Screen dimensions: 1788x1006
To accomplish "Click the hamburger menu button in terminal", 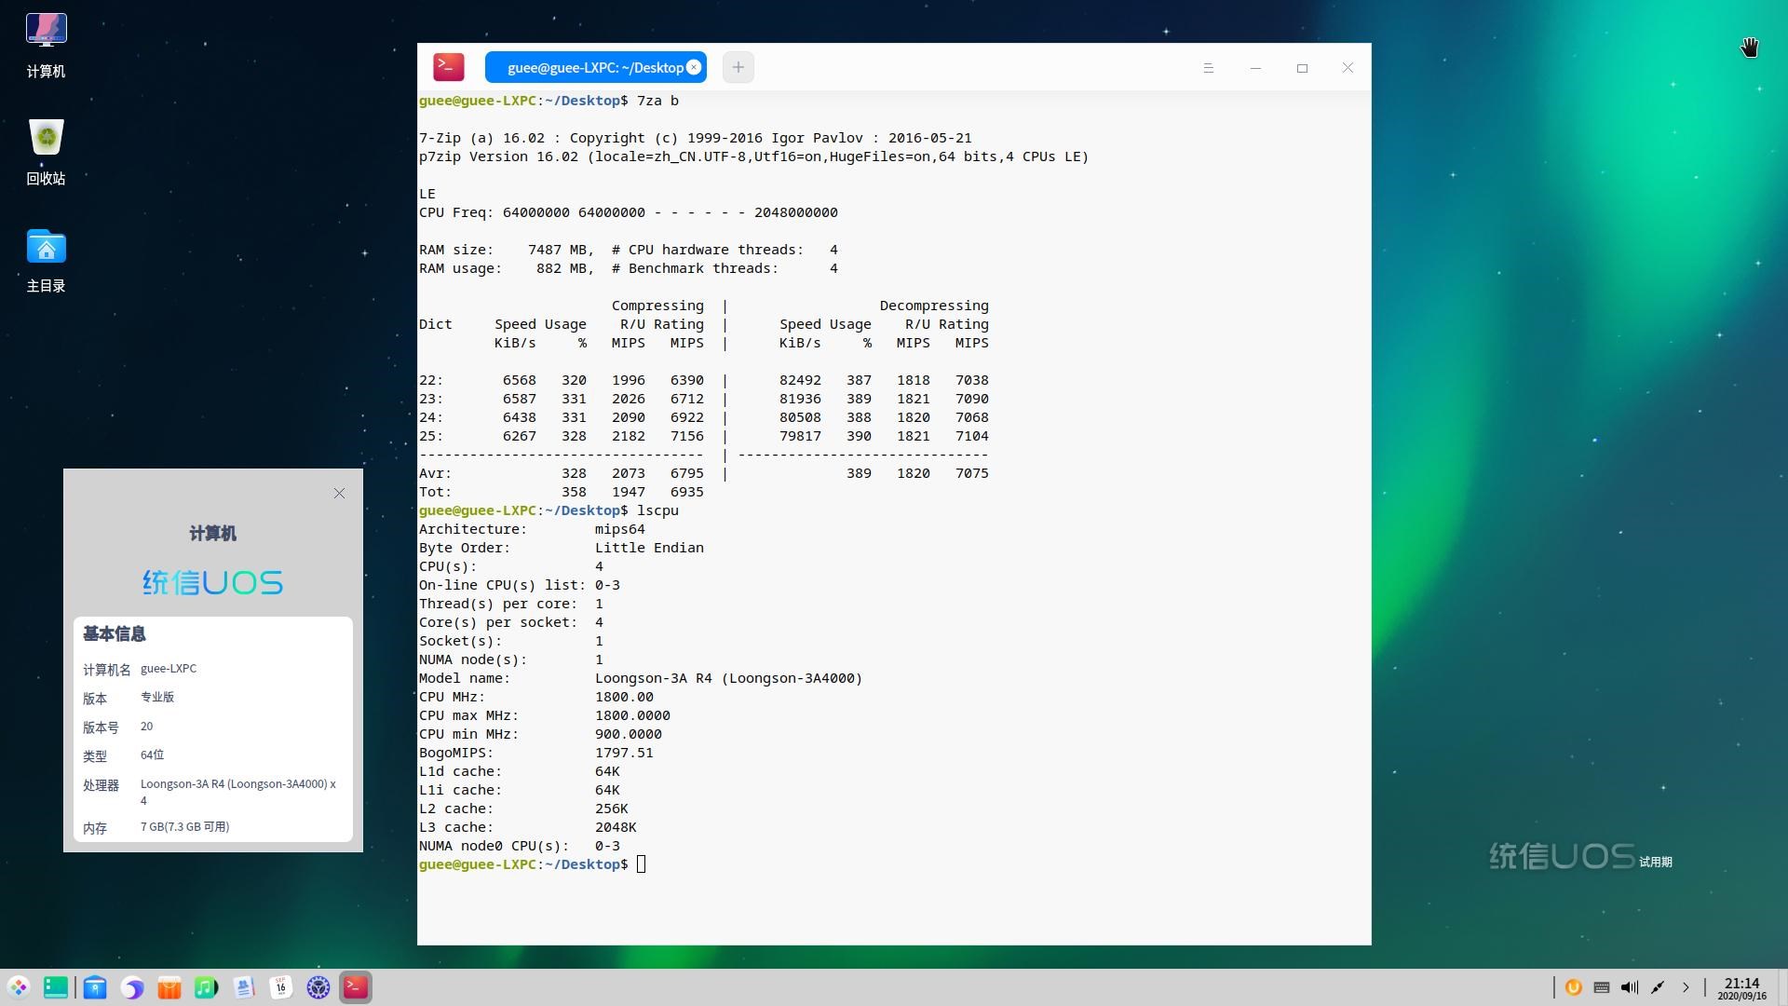I will 1209,66.
